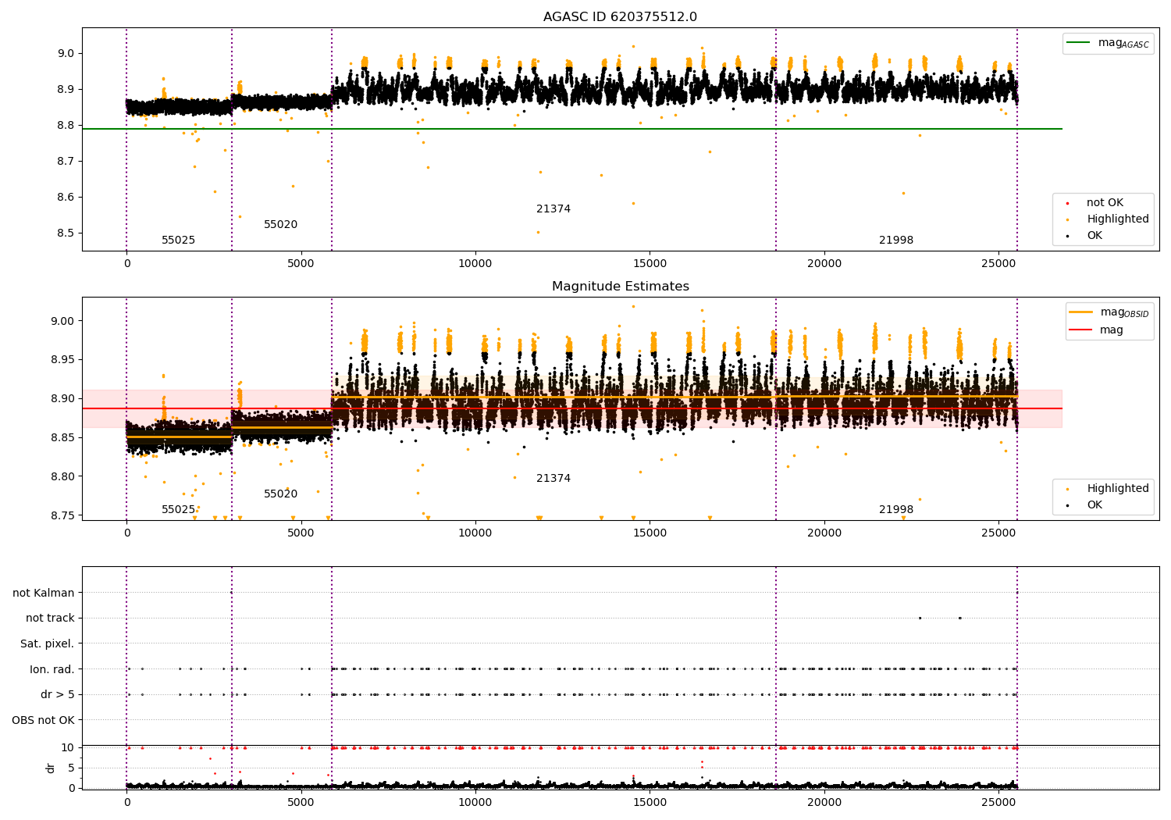
Task: Click the 'dr > 5' row label
Action: click(58, 694)
